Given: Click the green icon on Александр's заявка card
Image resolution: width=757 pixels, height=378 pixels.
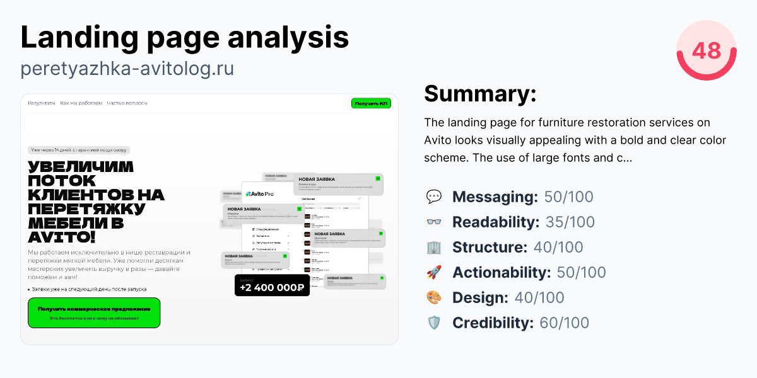Looking at the screenshot, I should (378, 179).
